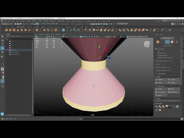Click the Multi-Component button
The height and width of the screenshot is (138, 184).
pyautogui.click(x=167, y=38)
